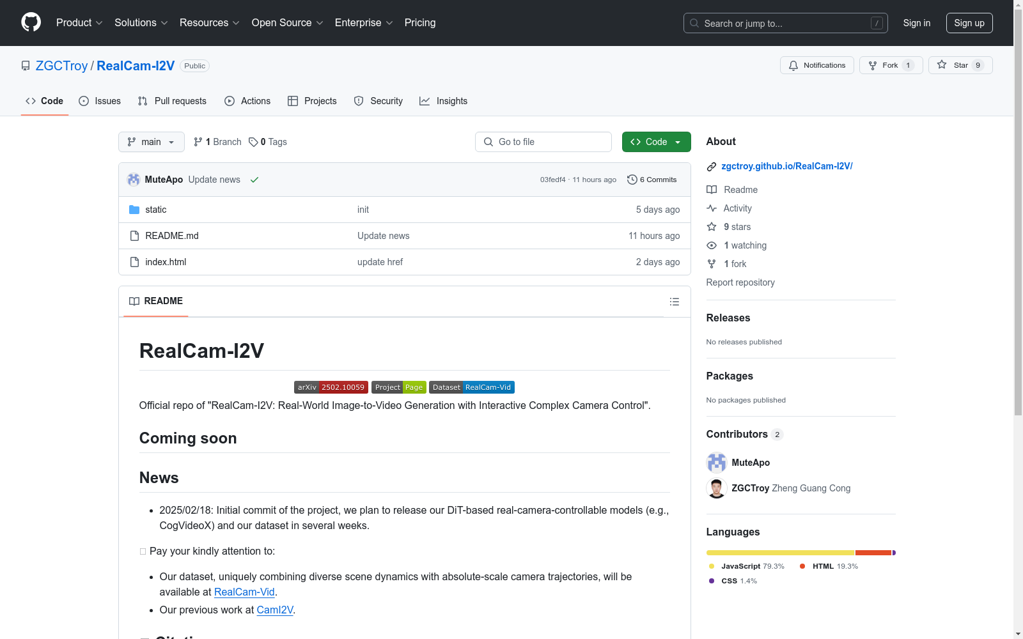This screenshot has height=639, width=1023.
Task: Click the Sign in link
Action: (917, 23)
